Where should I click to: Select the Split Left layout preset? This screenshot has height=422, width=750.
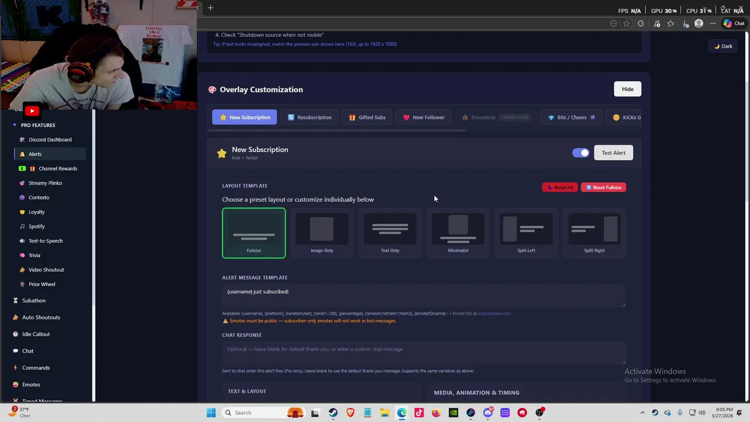tap(526, 233)
